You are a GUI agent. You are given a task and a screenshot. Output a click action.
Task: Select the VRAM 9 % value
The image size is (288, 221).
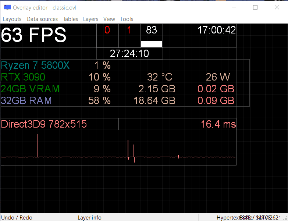102,89
